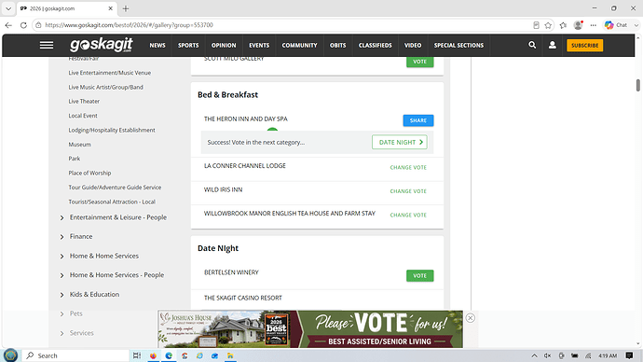Open the SPORTS menu item
The image size is (643, 362).
click(x=188, y=45)
